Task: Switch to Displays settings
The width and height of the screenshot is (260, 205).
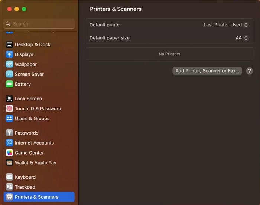Action: pos(24,54)
